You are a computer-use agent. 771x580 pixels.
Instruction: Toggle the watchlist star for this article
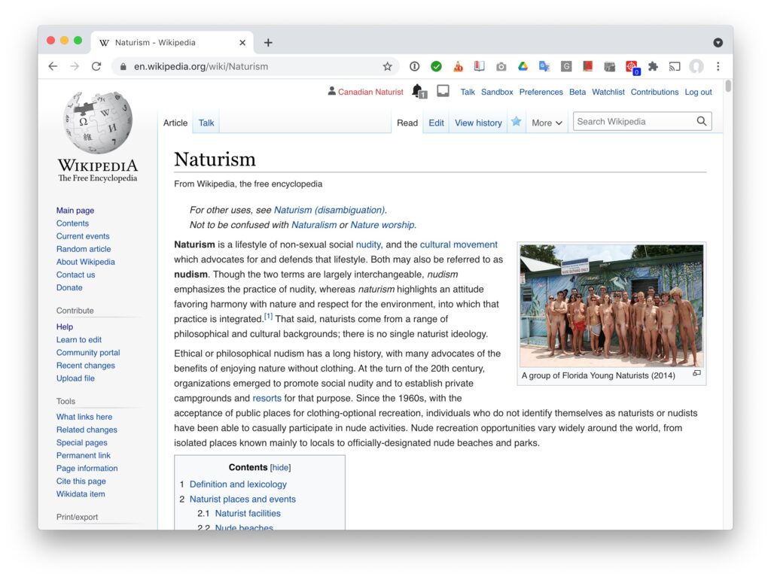point(516,122)
